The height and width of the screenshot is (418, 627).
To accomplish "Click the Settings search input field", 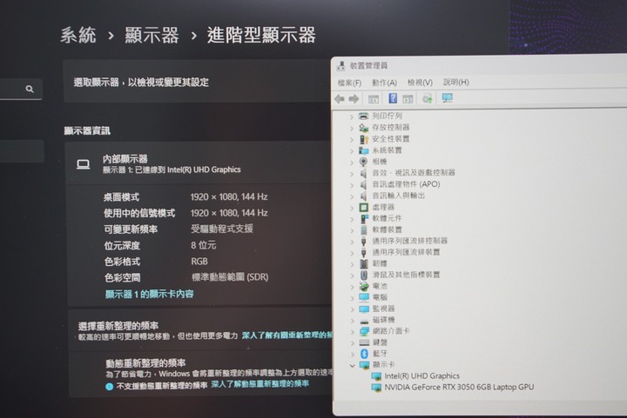I will point(21,89).
